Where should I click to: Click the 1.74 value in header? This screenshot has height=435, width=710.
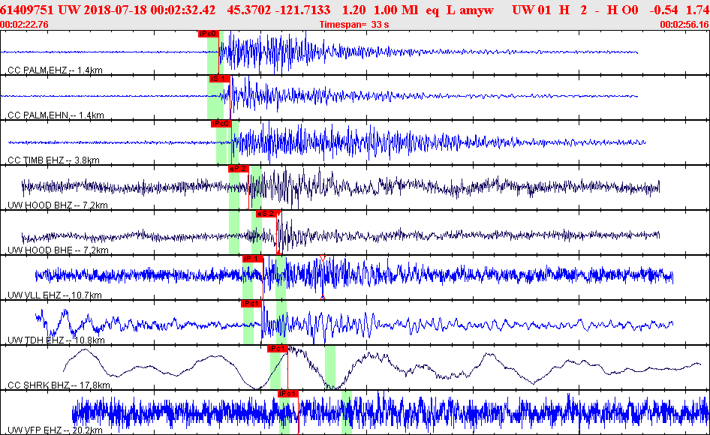click(x=698, y=10)
